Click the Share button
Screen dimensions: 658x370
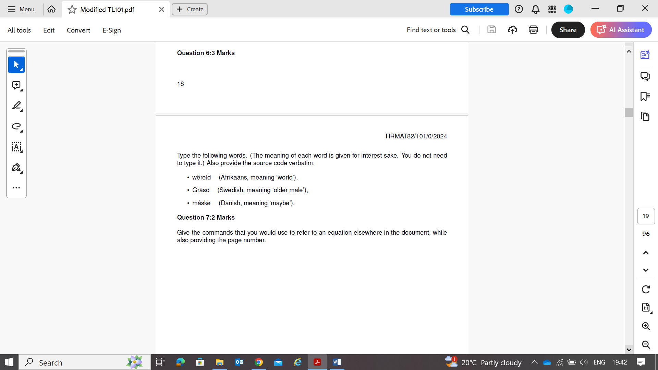[568, 30]
